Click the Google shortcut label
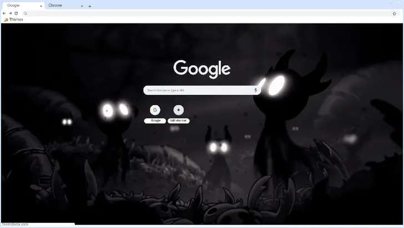Image resolution: width=404 pixels, height=228 pixels. pyautogui.click(x=155, y=121)
